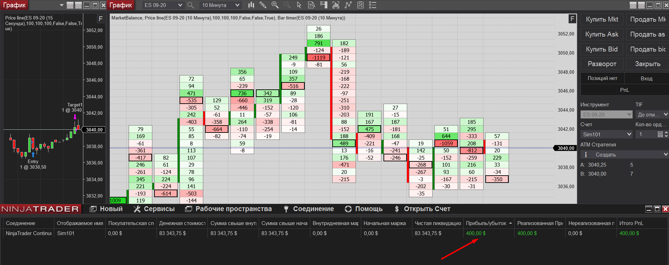The height and width of the screenshot is (265, 669).
Task: Click the Купить Ask button
Action: (x=602, y=34)
